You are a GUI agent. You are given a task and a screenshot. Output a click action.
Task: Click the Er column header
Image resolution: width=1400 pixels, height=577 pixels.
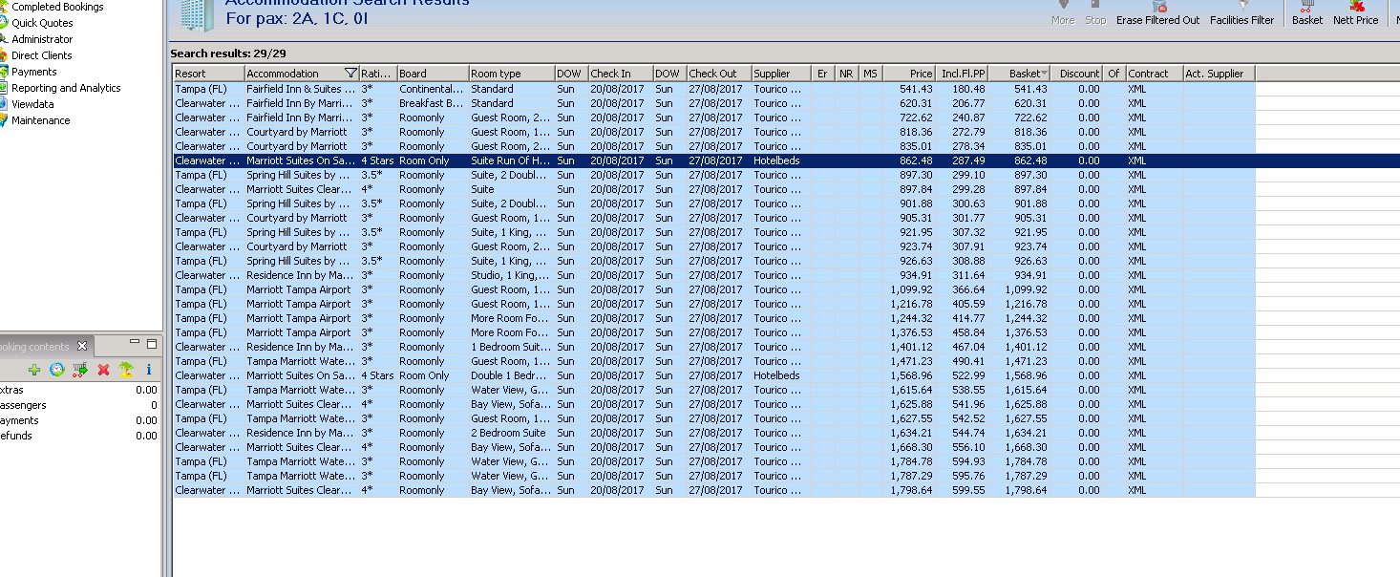pos(823,74)
